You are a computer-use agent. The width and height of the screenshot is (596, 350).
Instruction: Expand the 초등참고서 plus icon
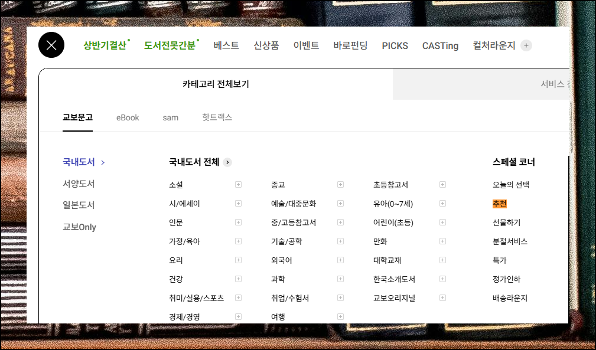click(443, 185)
